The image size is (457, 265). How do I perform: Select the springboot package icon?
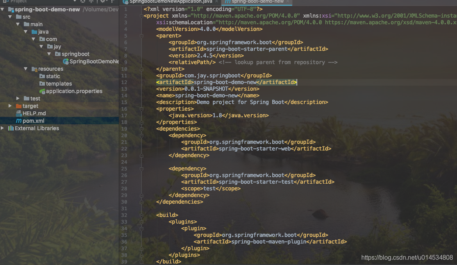[x=58, y=54]
